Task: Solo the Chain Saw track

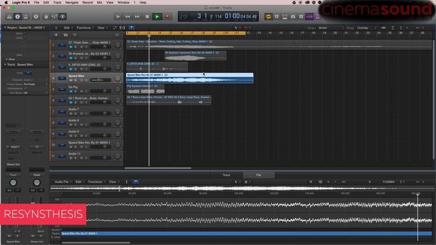Action: point(76,47)
